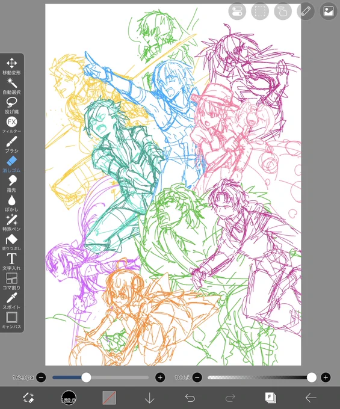Select the スポイト eyedropper tool
Image resolution: width=340 pixels, height=409 pixels.
[12, 301]
